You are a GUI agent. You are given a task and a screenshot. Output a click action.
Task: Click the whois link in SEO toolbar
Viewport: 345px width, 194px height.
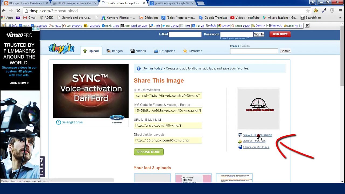pyautogui.click(x=213, y=26)
